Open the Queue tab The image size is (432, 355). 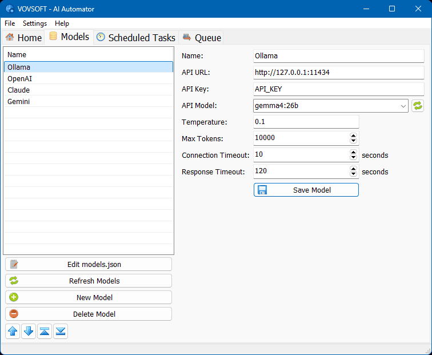[202, 38]
